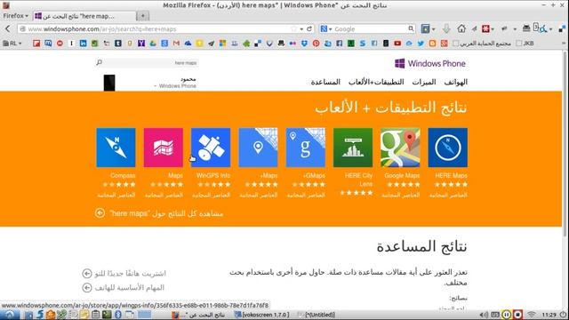Click the view all "here maps" results link
The width and height of the screenshot is (569, 320).
click(159, 213)
